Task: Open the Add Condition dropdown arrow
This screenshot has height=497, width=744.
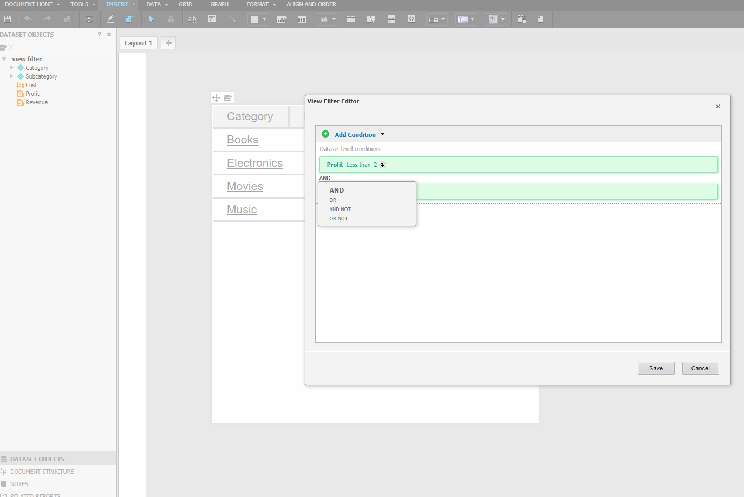Action: tap(382, 134)
